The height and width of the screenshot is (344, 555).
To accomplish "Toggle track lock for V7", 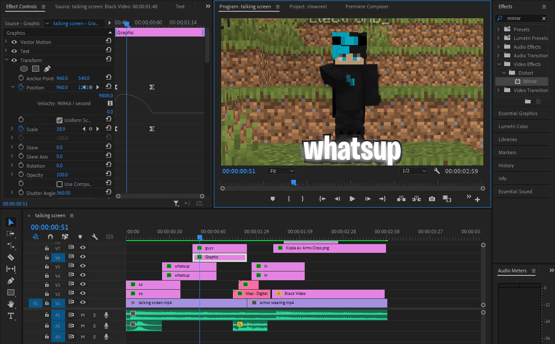I will pos(47,248).
